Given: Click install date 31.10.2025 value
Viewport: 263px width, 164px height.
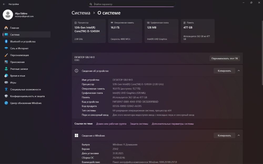Looking at the screenshot, I should click(118, 153).
